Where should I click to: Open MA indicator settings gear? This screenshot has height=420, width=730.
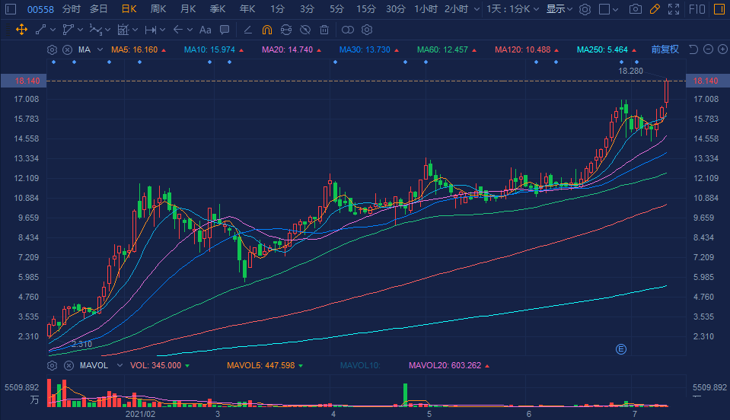pyautogui.click(x=52, y=49)
